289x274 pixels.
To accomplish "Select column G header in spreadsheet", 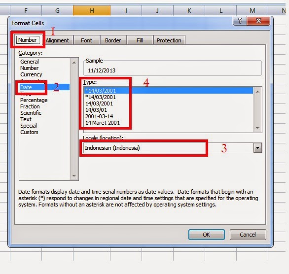I will [x=58, y=10].
